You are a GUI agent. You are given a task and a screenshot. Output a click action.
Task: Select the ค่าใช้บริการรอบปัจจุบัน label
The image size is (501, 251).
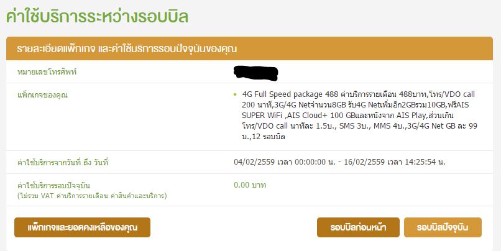(x=53, y=185)
